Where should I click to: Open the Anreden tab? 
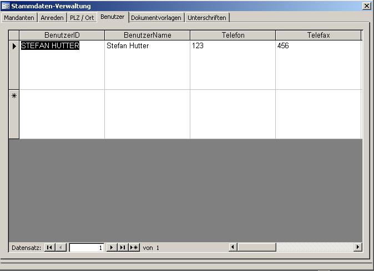[52, 18]
